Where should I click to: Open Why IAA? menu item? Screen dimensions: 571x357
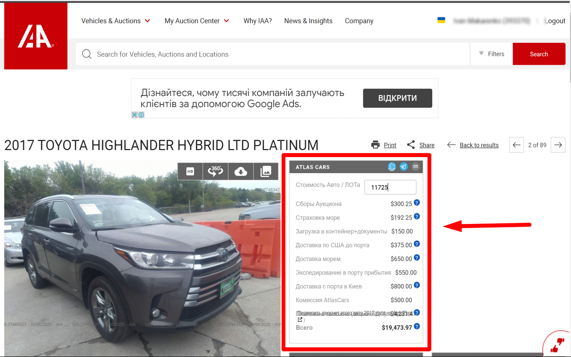pyautogui.click(x=257, y=21)
